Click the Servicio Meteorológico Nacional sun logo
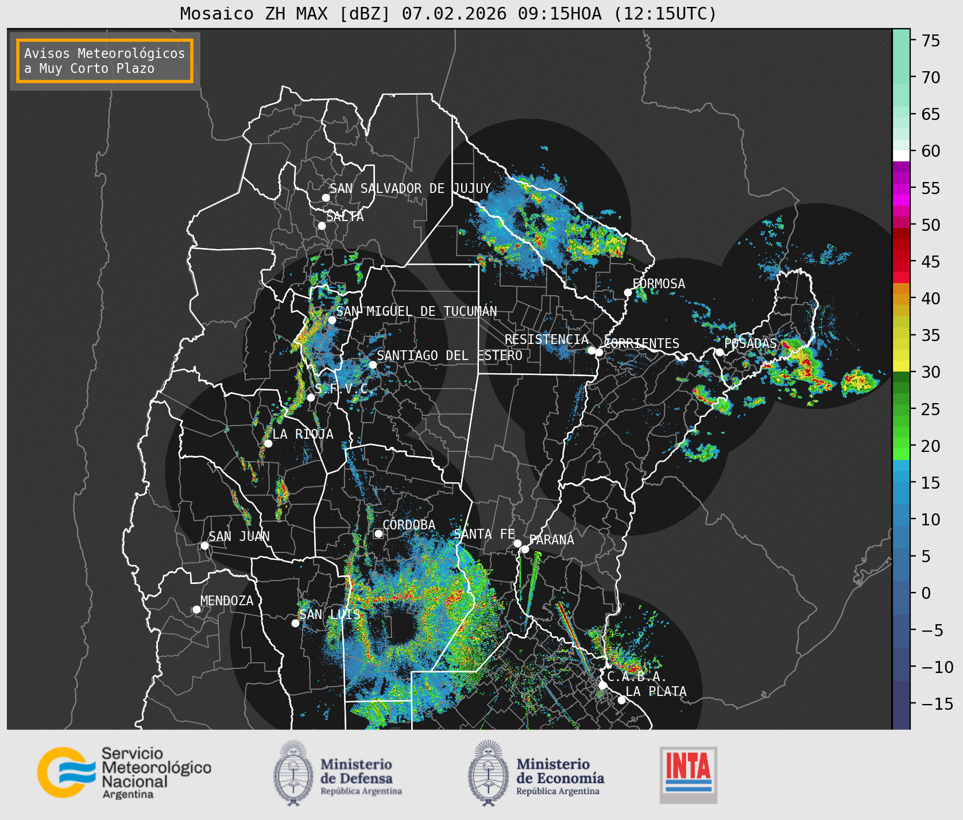 (x=67, y=772)
